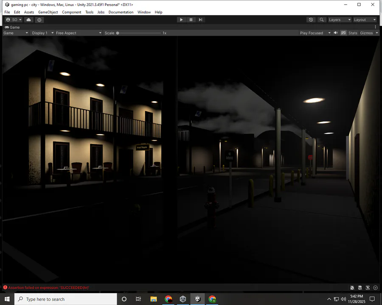
Task: Open the File menu
Action: pos(7,12)
